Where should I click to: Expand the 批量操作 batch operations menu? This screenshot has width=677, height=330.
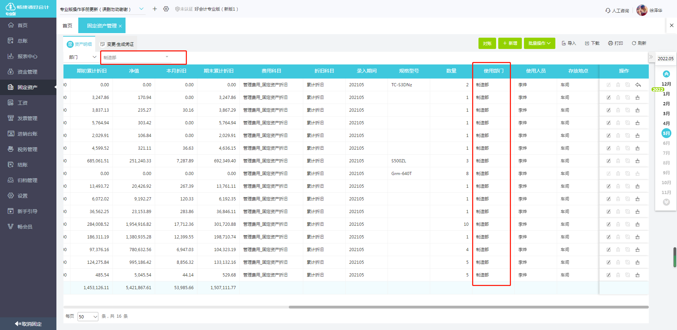pos(539,43)
